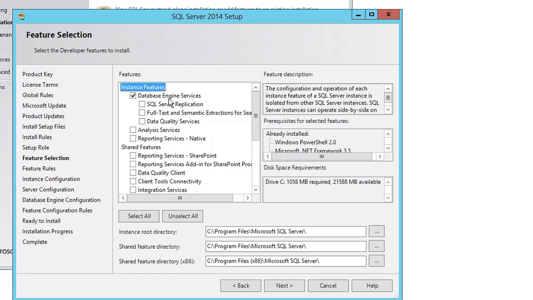Check Reporting Services - SharePoint feature

click(133, 155)
